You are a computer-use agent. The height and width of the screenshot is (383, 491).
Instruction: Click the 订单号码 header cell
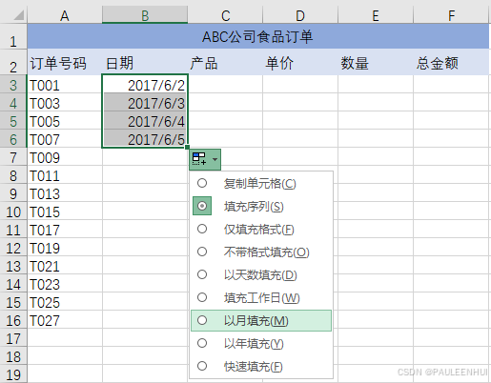tap(65, 62)
